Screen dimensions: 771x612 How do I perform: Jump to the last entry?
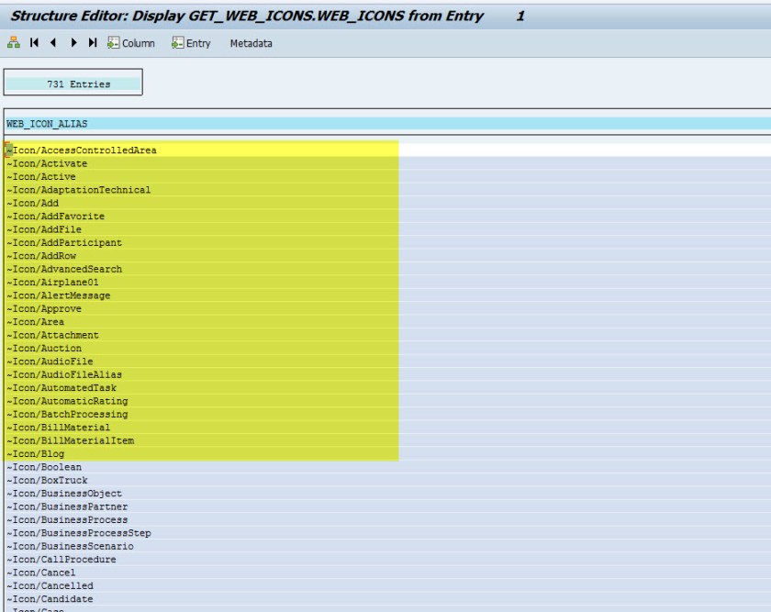(x=93, y=43)
